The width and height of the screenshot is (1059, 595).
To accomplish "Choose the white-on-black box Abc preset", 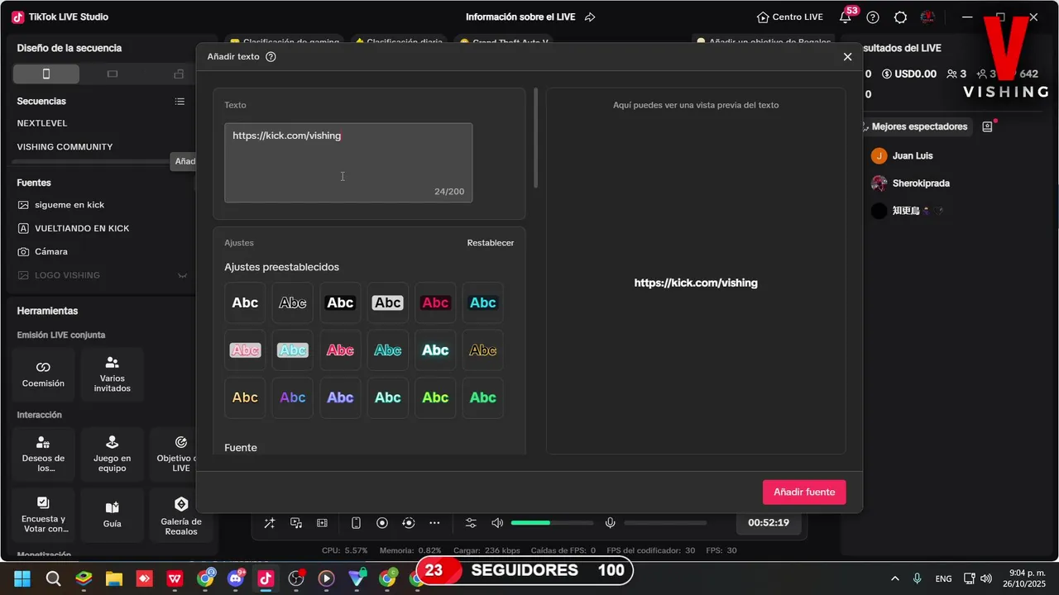I will [x=340, y=302].
